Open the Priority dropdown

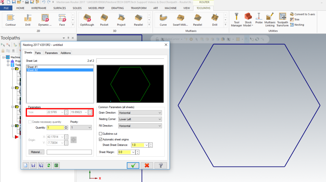pyautogui.click(x=81, y=127)
